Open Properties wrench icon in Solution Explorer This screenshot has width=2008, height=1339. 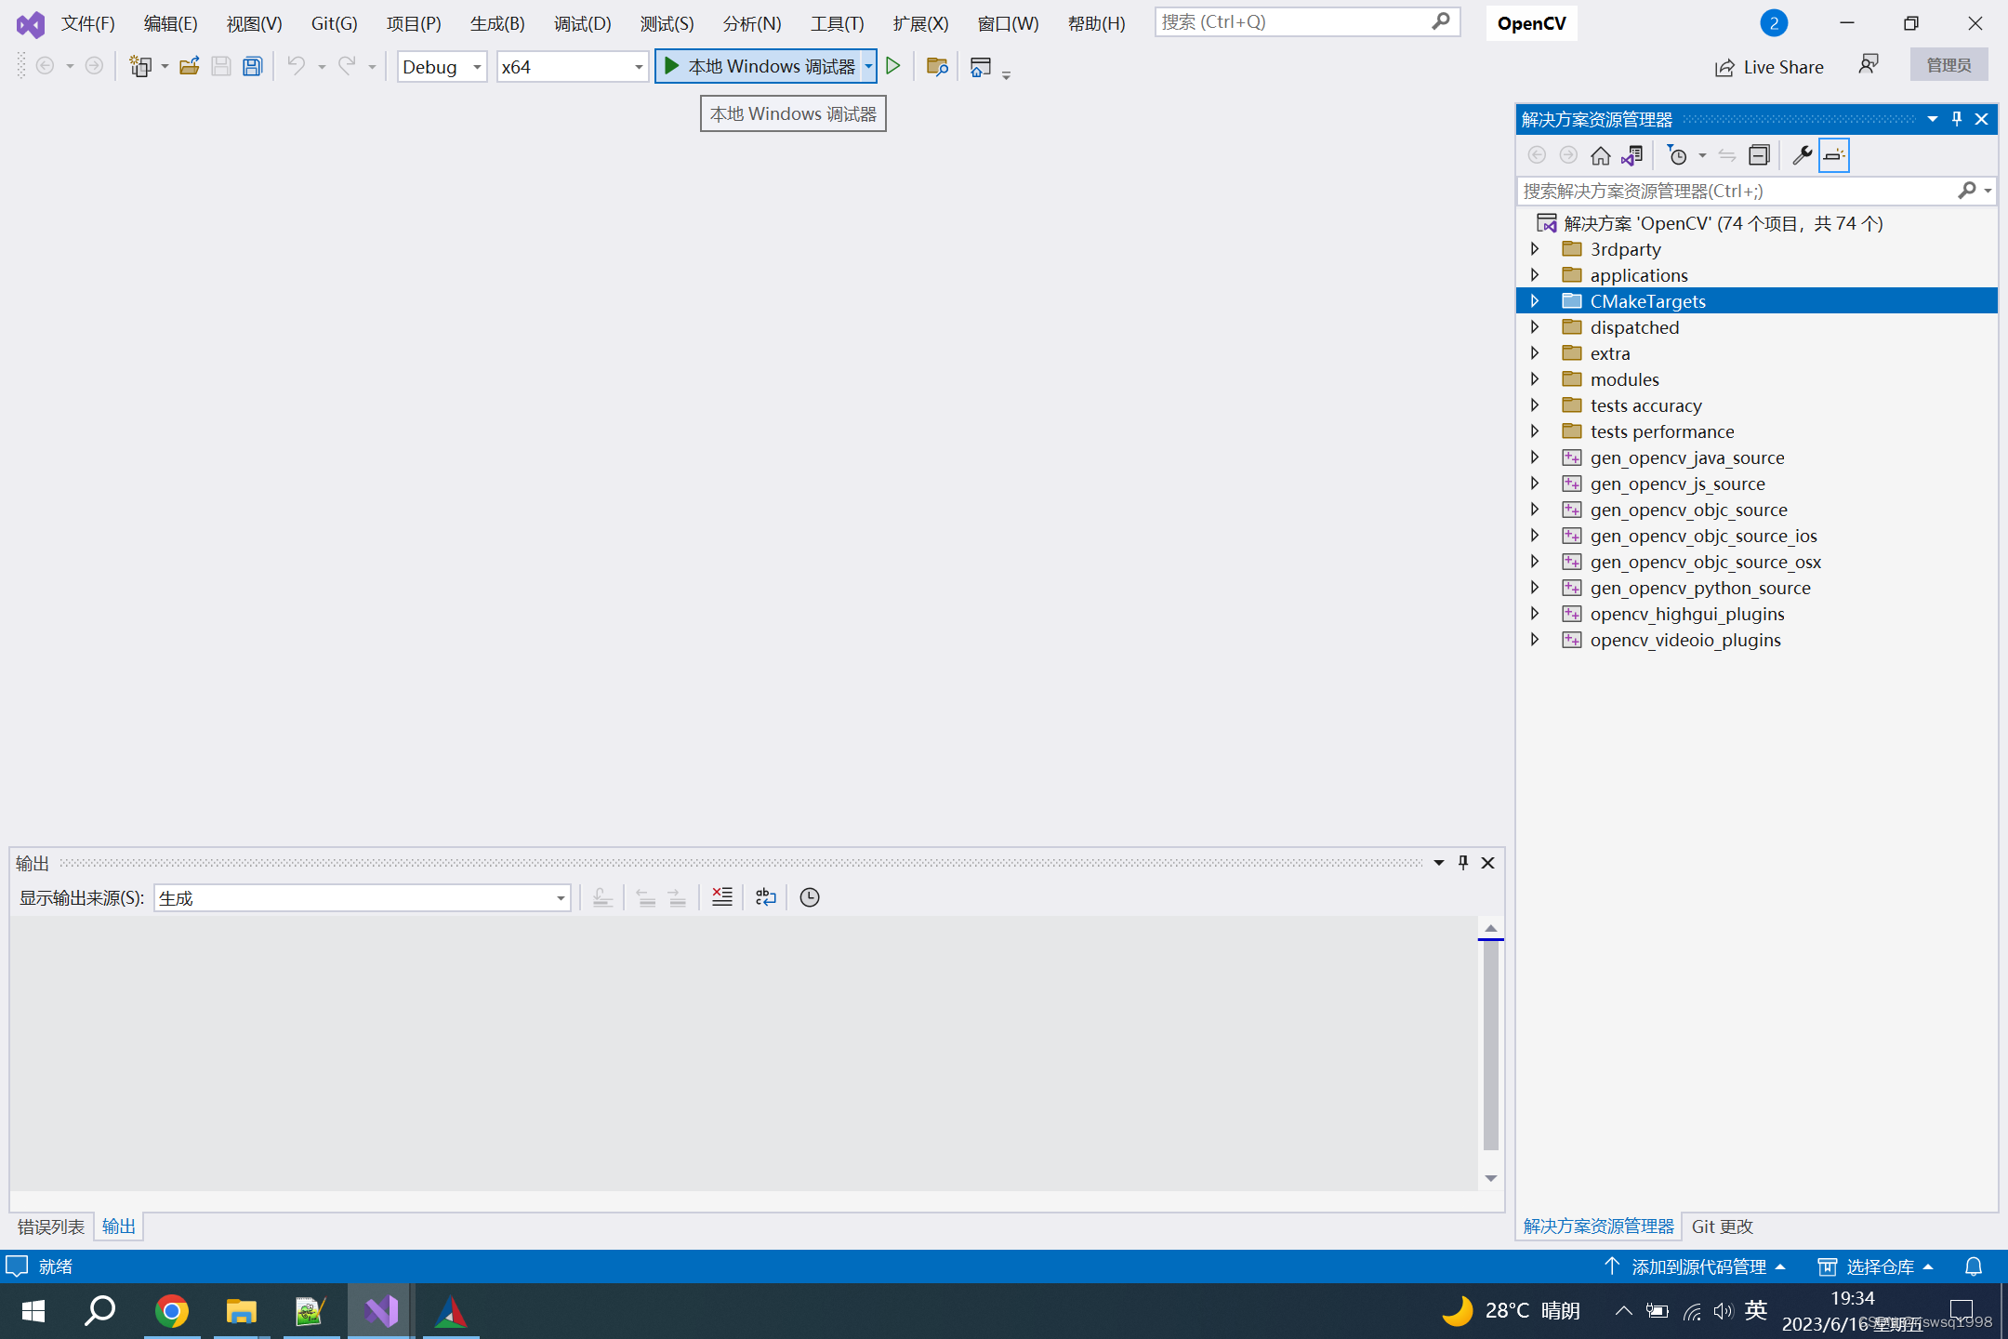(x=1802, y=155)
